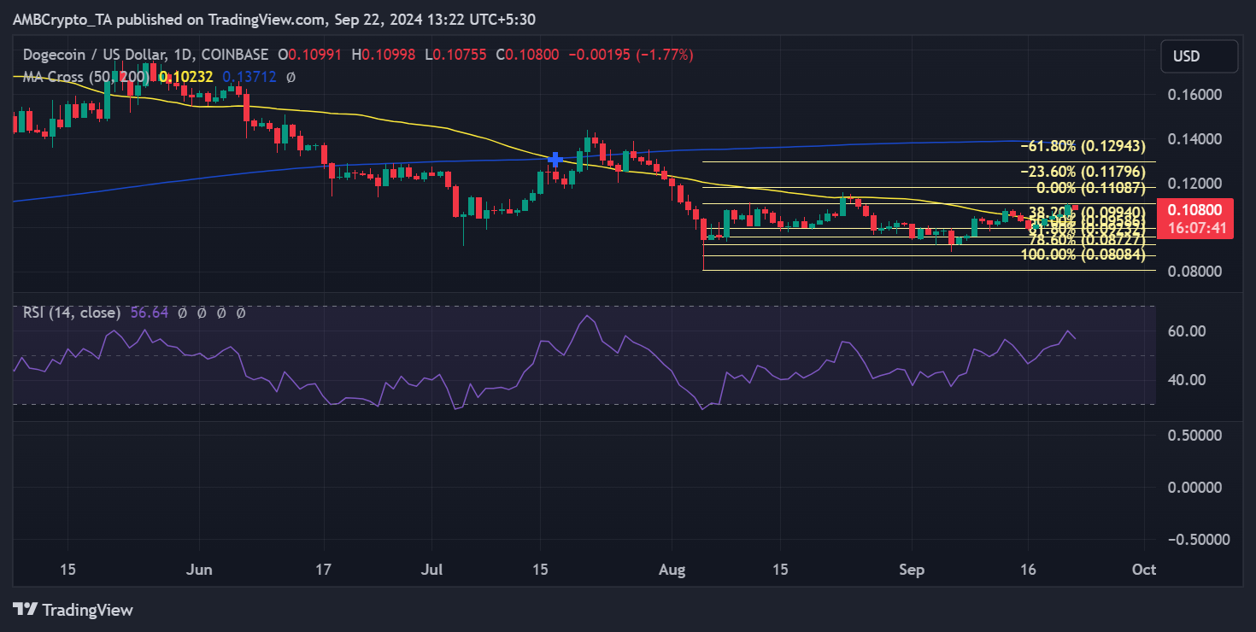1256x632 pixels.
Task: Click the blue MA value 0.13712
Action: coord(249,77)
